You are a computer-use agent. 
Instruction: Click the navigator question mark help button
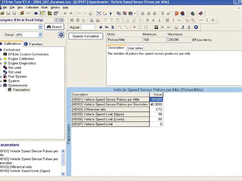[x=56, y=20]
